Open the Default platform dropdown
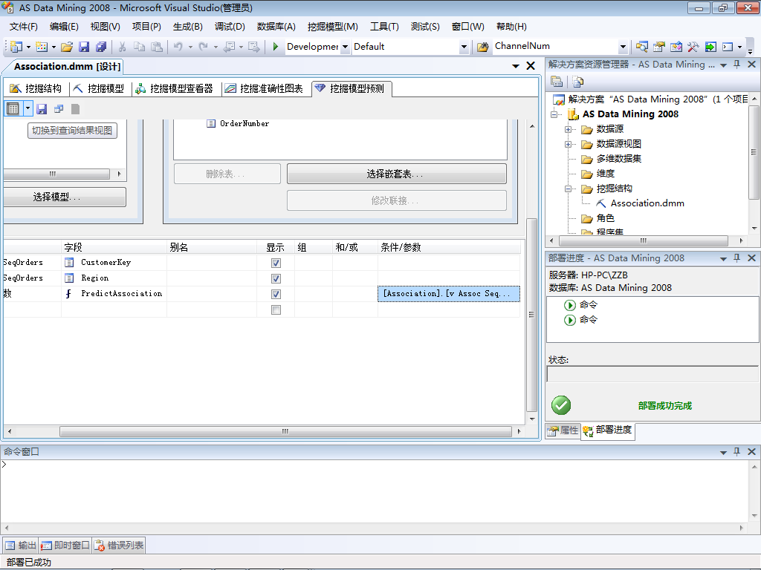 click(x=464, y=47)
